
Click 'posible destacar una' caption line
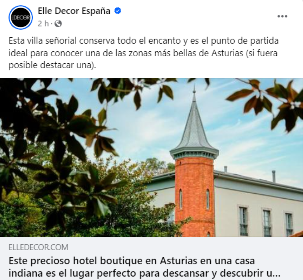tap(52, 65)
